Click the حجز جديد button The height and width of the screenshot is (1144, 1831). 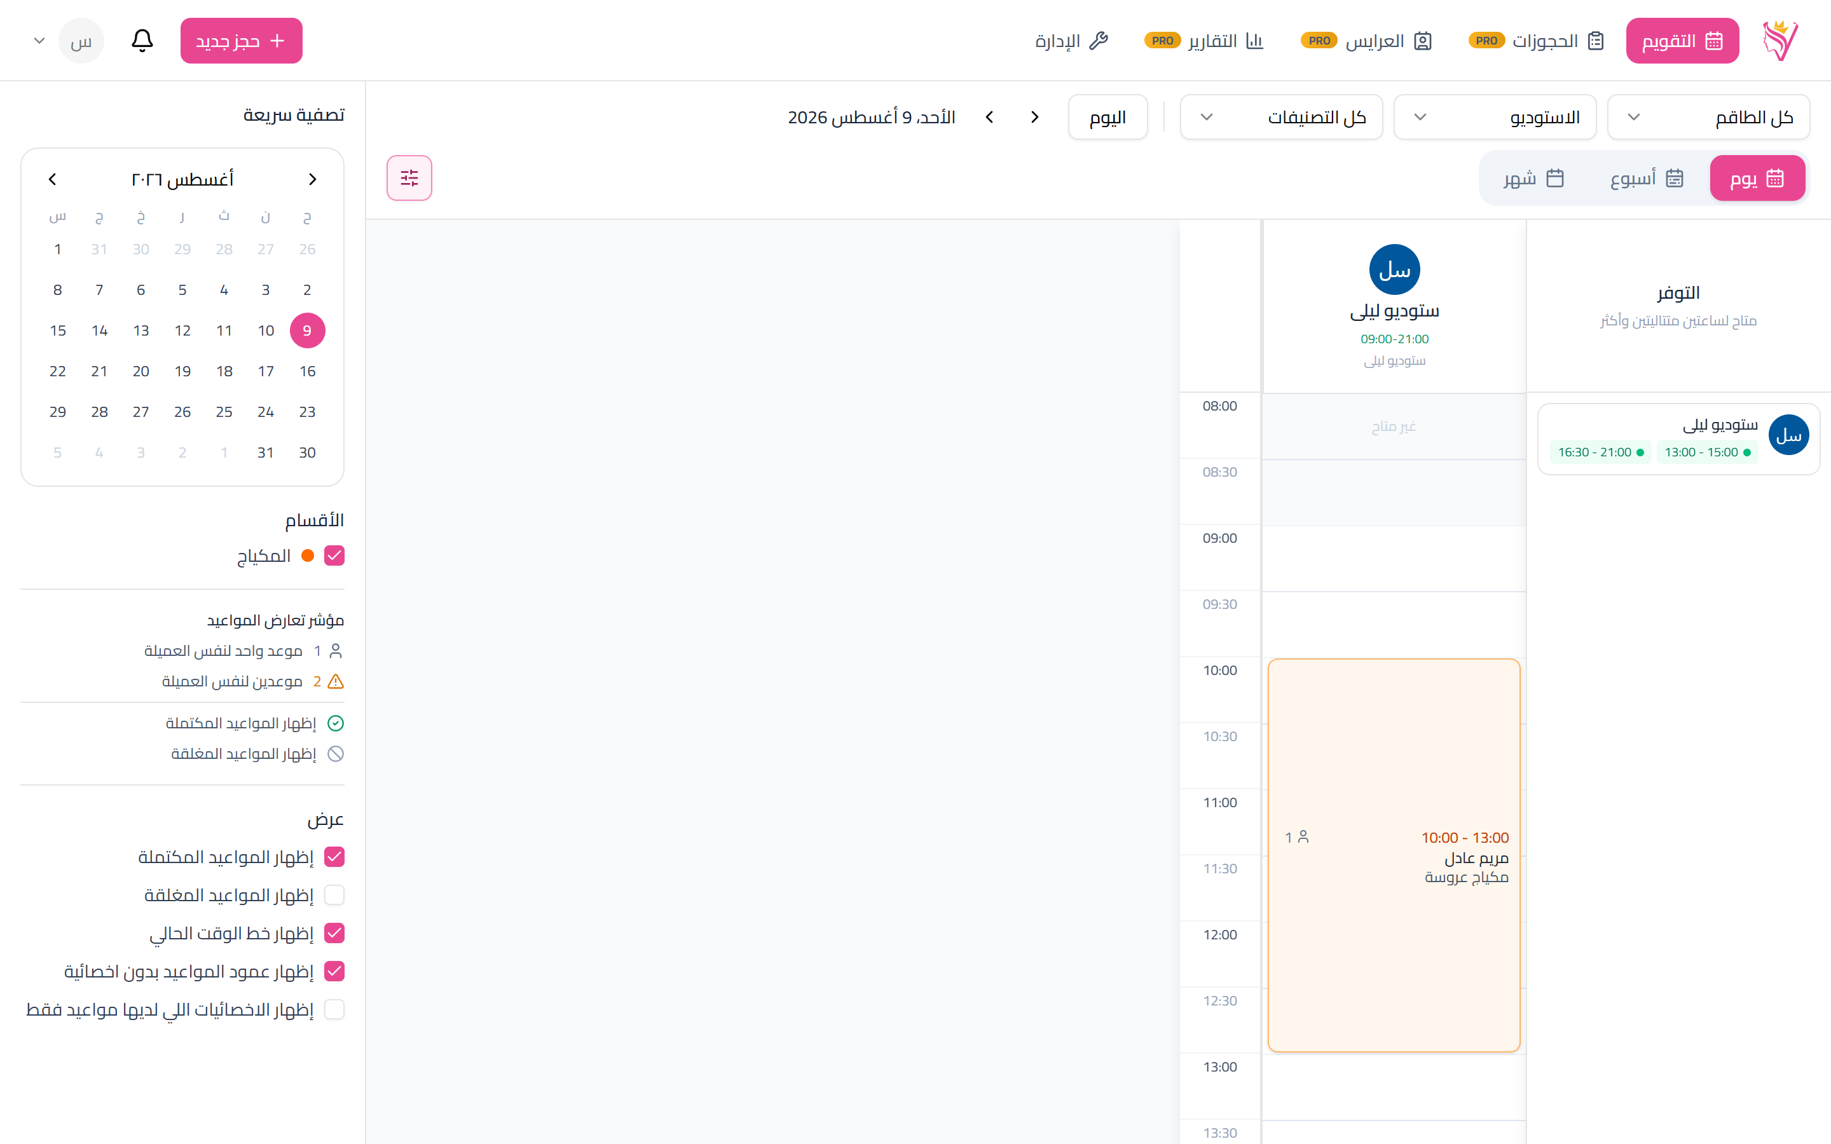[242, 41]
